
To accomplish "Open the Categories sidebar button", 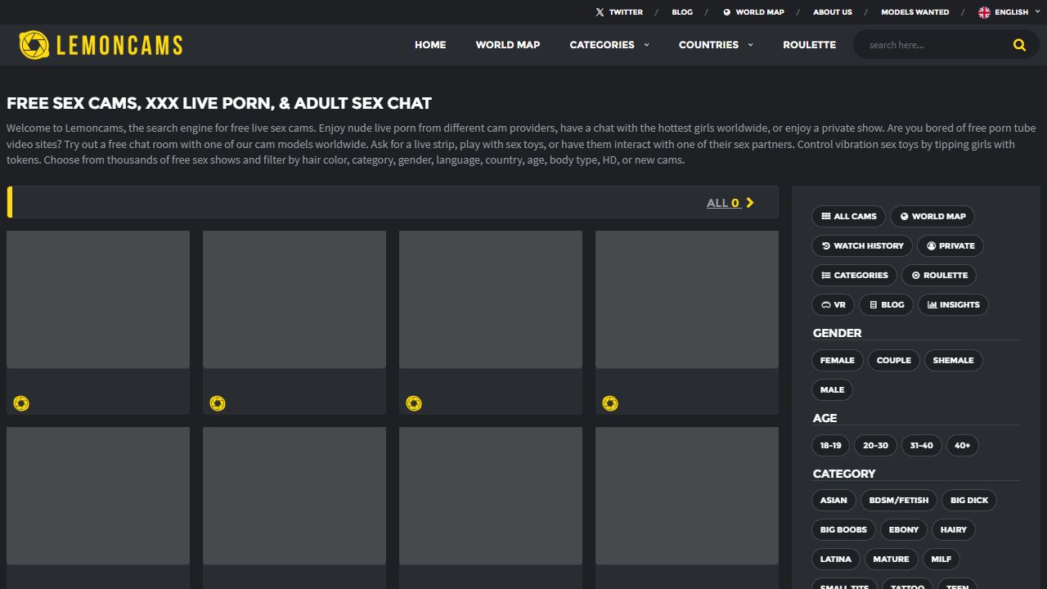I will tap(854, 276).
